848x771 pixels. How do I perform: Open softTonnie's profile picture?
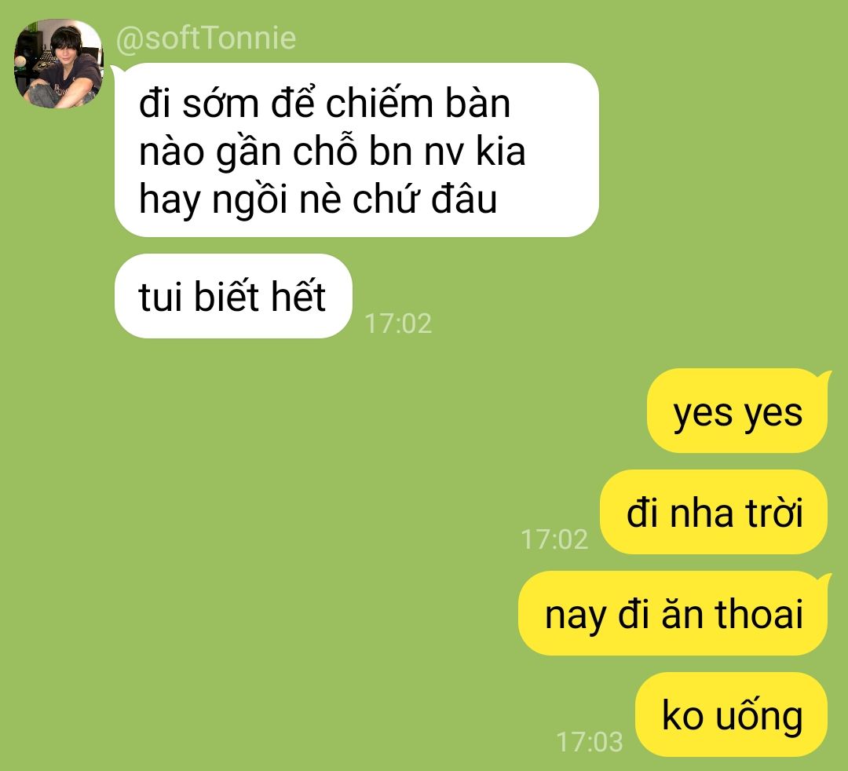58,64
